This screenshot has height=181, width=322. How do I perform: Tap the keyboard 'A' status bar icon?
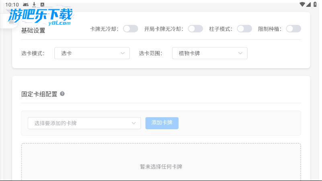coord(42,4)
